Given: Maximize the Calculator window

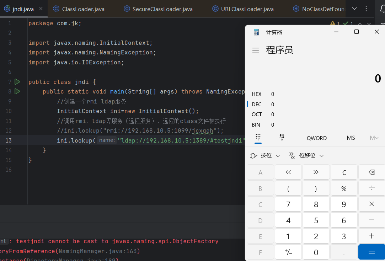Looking at the screenshot, I should coord(357,32).
